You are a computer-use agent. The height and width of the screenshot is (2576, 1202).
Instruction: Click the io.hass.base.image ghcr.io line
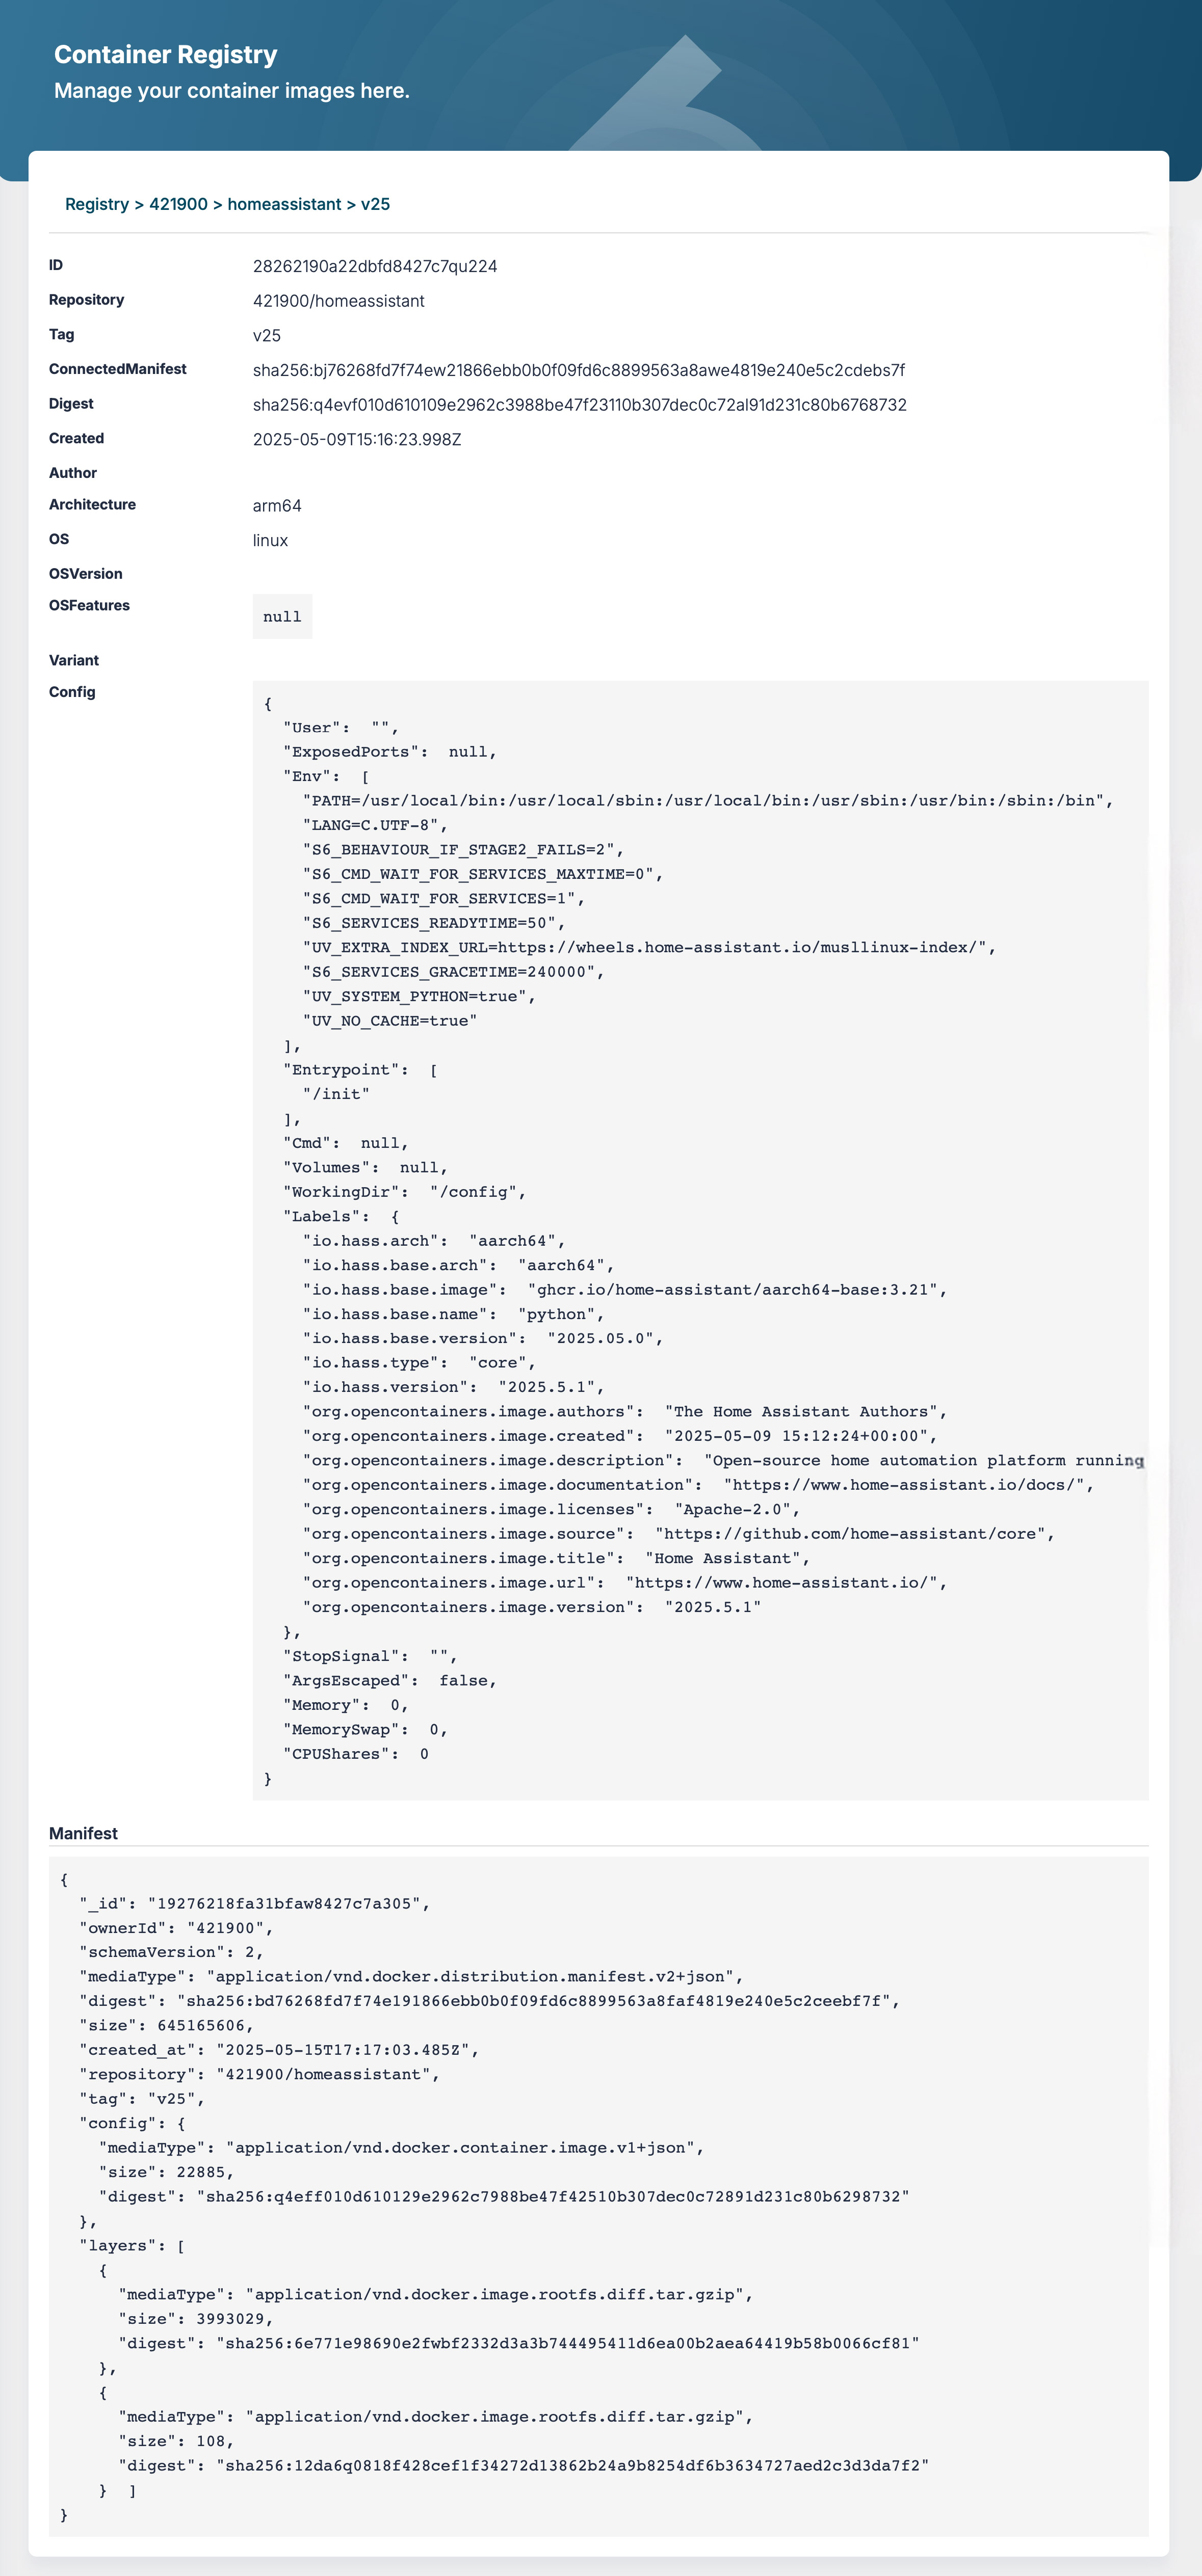[625, 1290]
